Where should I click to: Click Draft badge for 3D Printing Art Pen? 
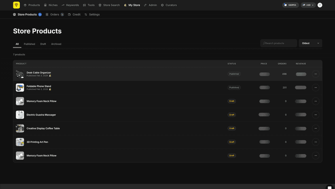pyautogui.click(x=231, y=142)
